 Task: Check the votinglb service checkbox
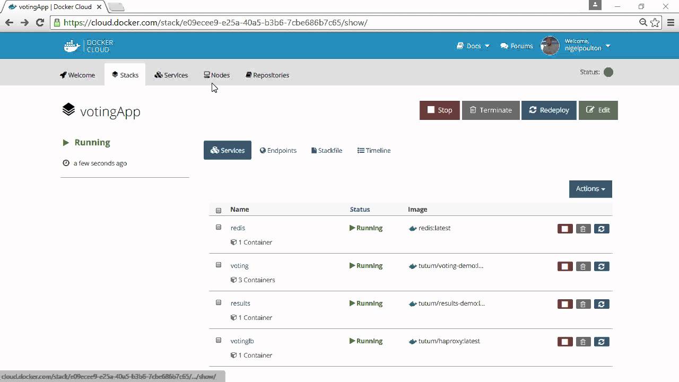coord(219,340)
